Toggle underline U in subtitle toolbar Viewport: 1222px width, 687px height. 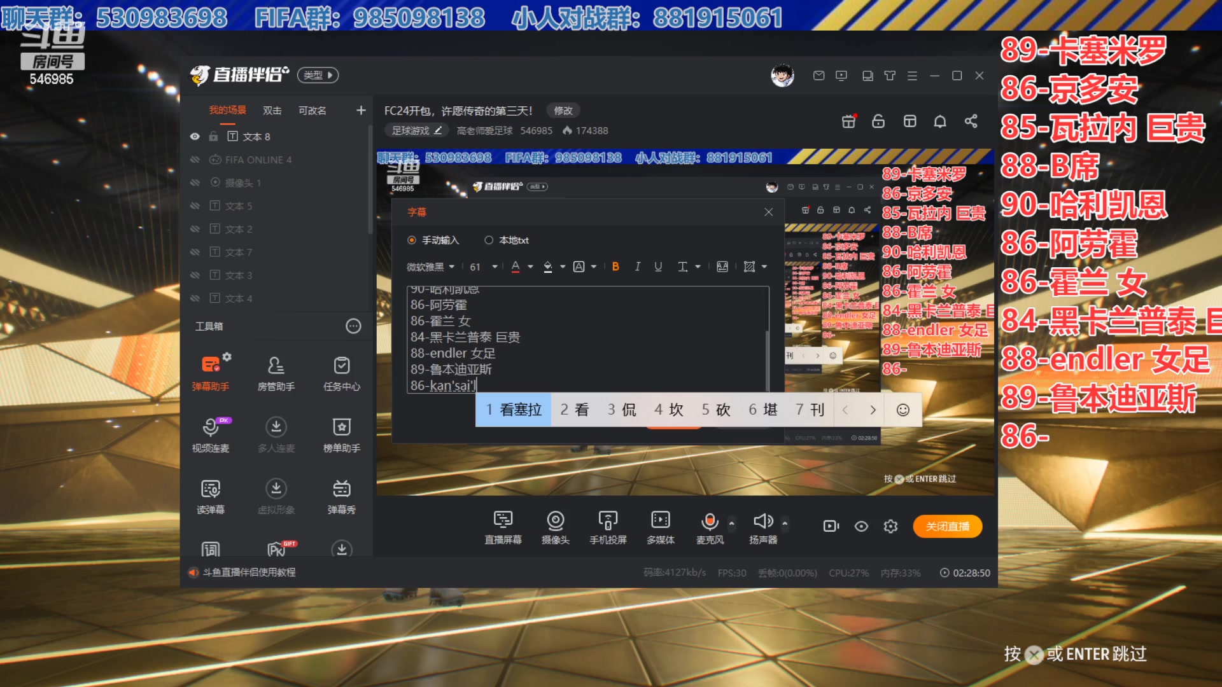pos(658,267)
